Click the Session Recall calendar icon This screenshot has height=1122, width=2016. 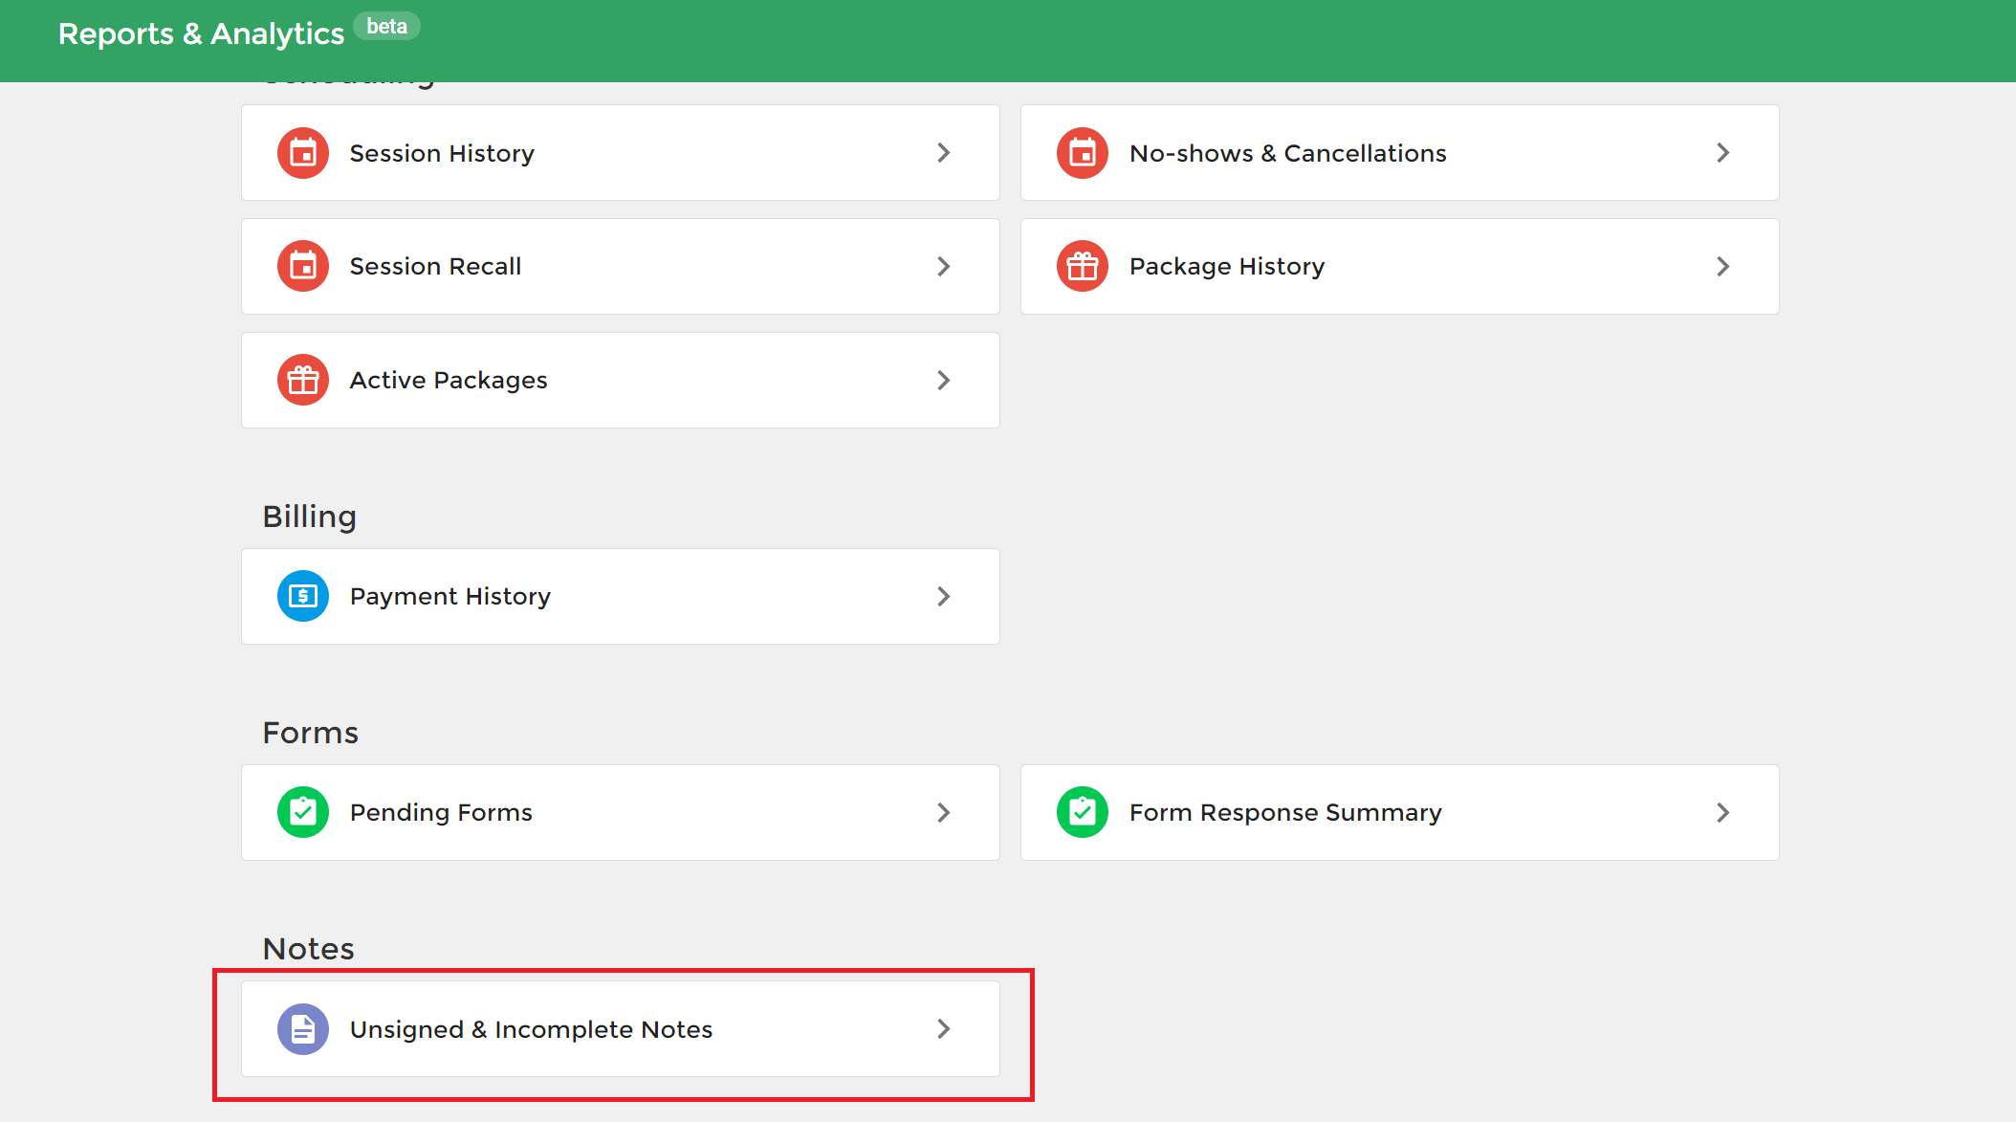[x=303, y=266]
